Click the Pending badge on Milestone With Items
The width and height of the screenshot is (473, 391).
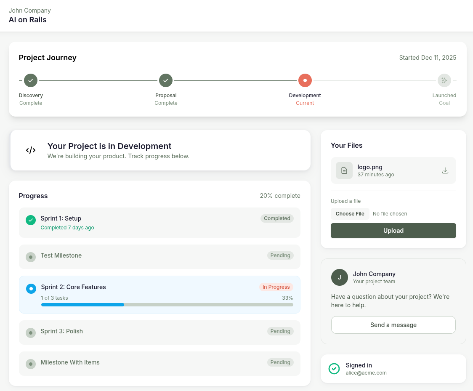point(280,362)
